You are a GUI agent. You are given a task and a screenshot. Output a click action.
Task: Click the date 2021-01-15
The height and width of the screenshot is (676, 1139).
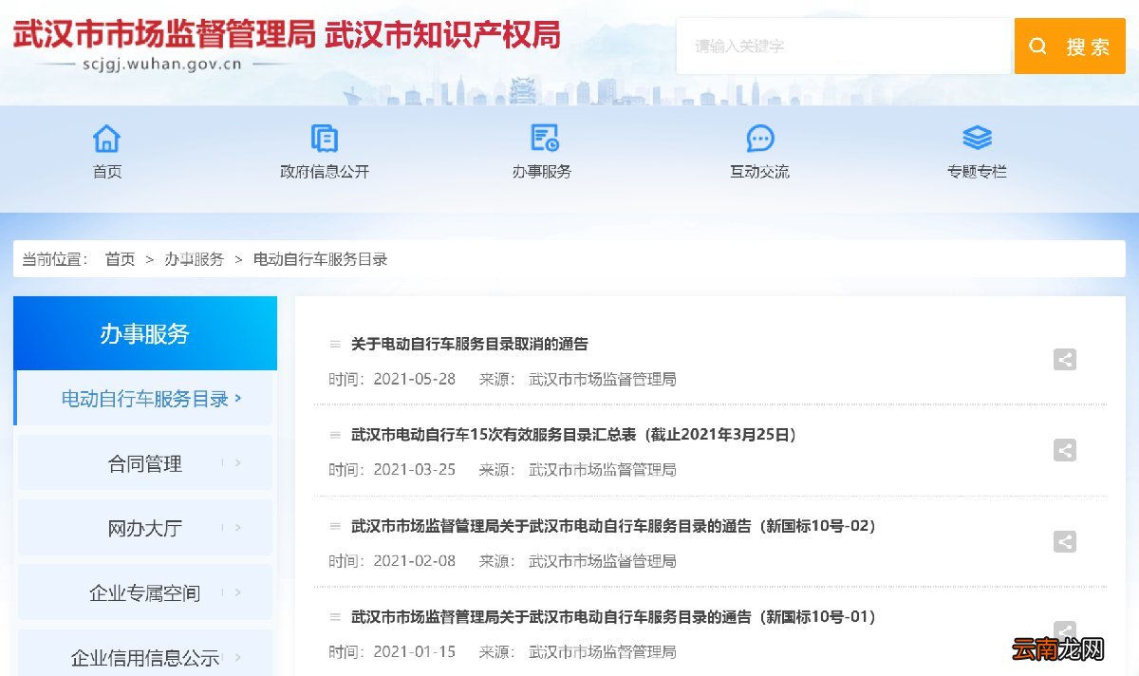click(414, 652)
